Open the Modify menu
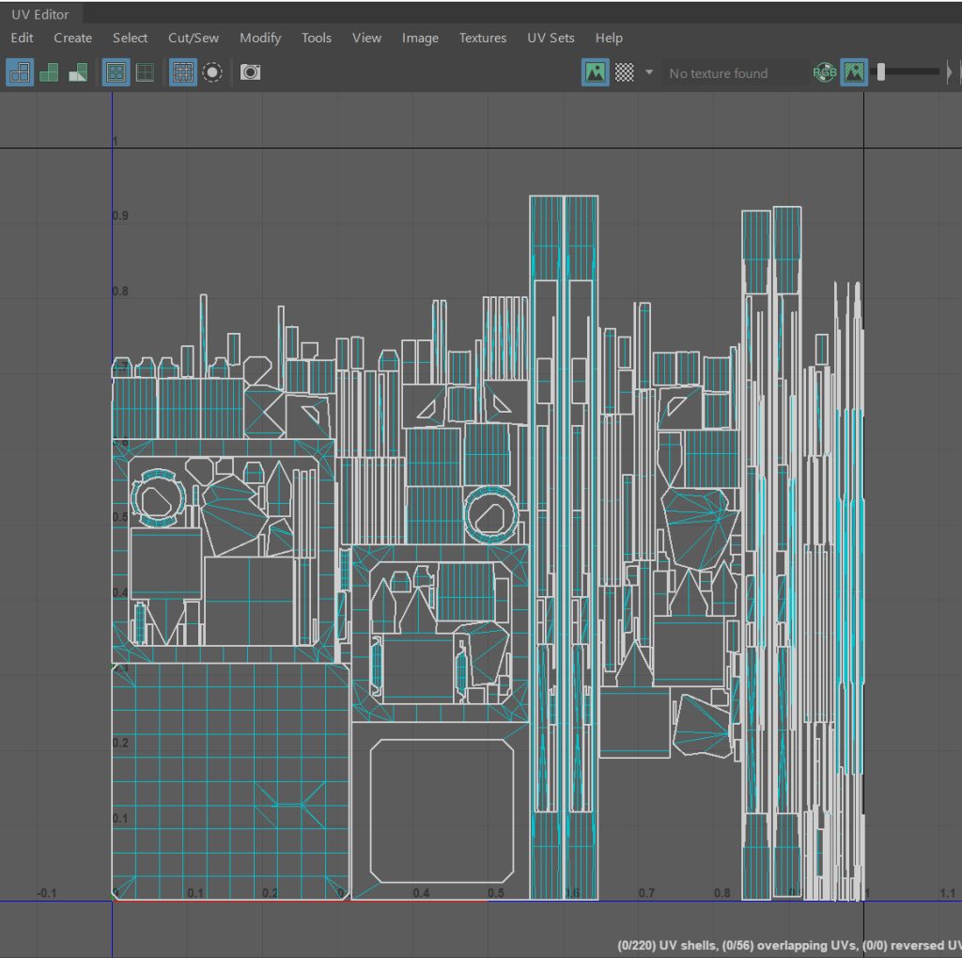 [260, 38]
